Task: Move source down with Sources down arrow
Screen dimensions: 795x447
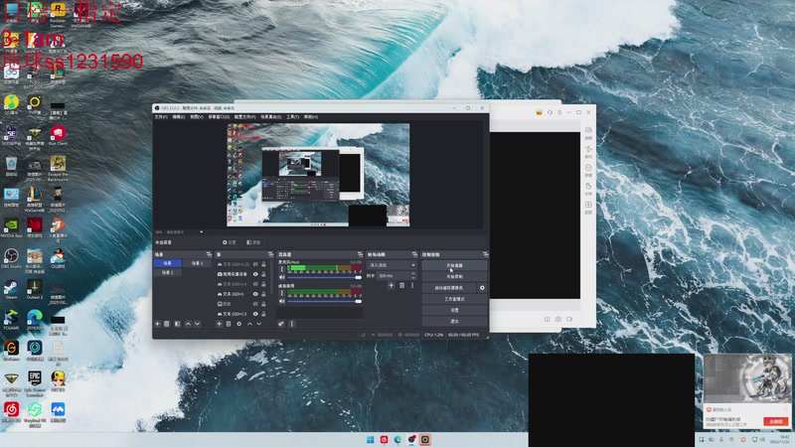Action: (x=259, y=324)
